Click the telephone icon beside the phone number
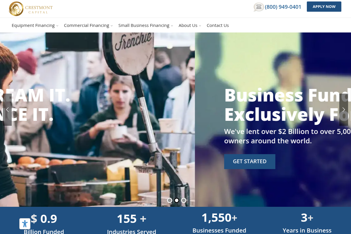The height and width of the screenshot is (234, 351). pyautogui.click(x=259, y=7)
